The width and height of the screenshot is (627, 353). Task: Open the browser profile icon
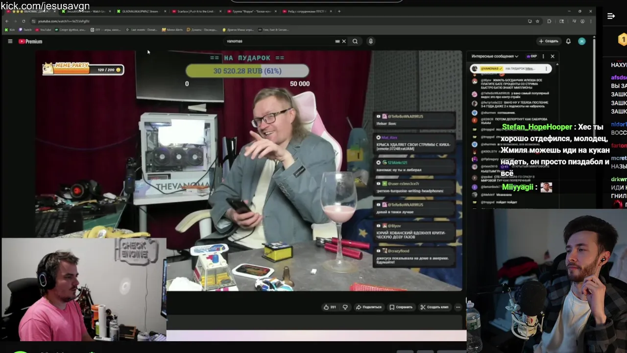point(582,21)
